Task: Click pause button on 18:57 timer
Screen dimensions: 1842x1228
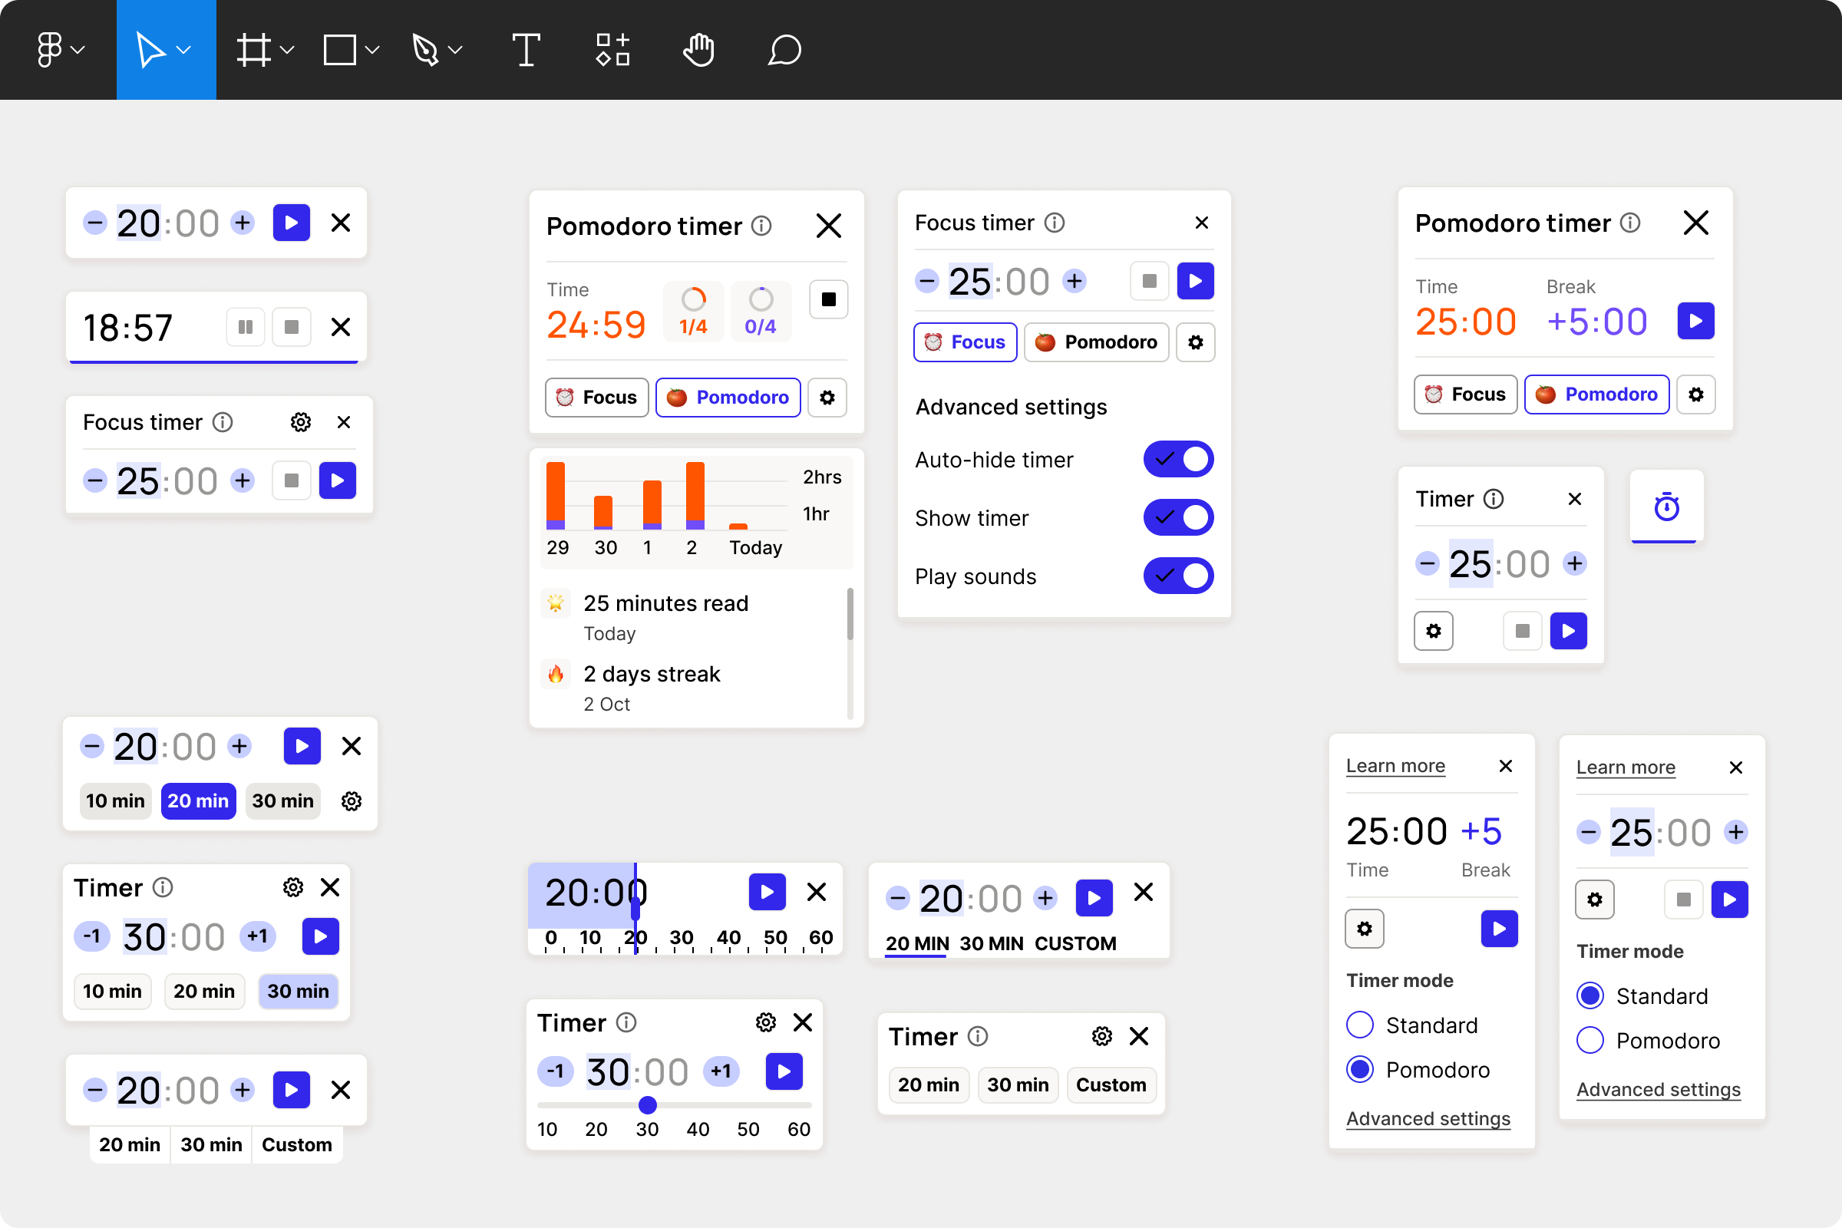Action: (x=245, y=327)
